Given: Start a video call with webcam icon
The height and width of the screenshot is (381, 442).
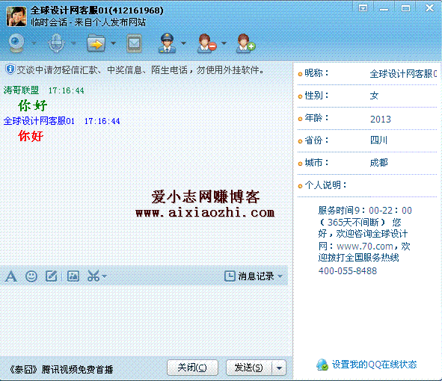Looking at the screenshot, I should pyautogui.click(x=16, y=43).
